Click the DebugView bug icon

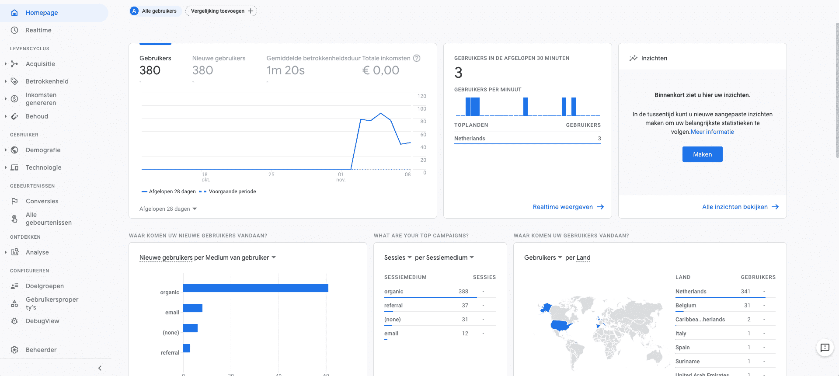coord(14,321)
